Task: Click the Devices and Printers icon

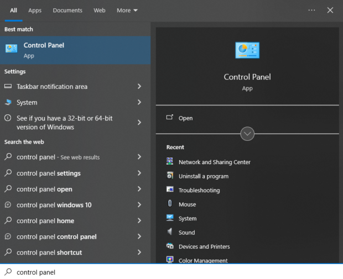Action: [x=170, y=246]
